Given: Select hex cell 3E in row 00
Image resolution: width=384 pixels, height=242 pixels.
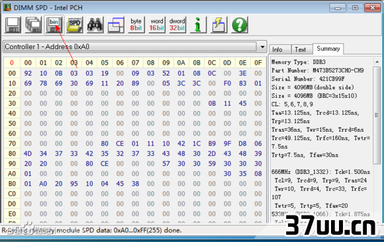Looking at the screenshot, I should pos(243,73).
